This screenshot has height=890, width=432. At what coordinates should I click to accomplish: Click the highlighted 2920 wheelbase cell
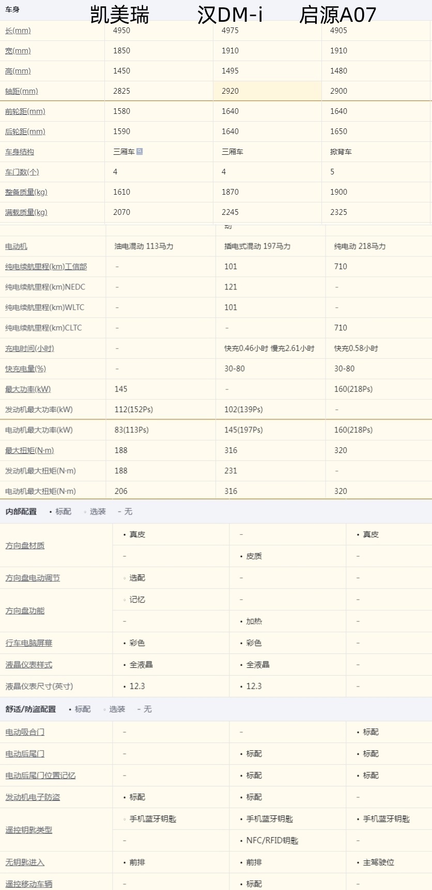(267, 91)
